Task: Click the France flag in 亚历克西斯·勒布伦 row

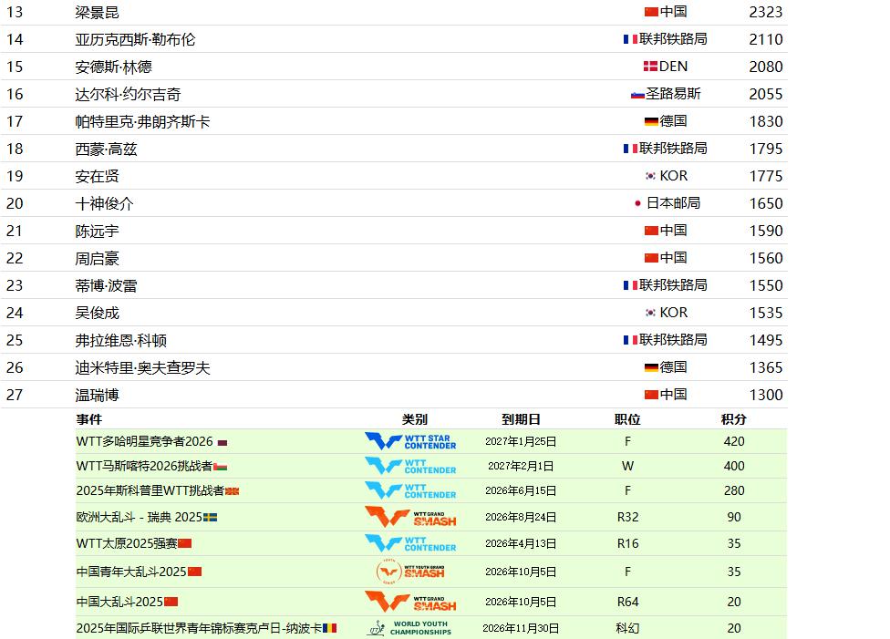Action: [630, 39]
